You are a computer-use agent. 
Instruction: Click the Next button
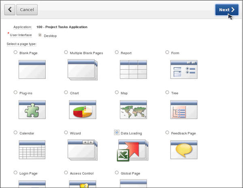pyautogui.click(x=227, y=10)
